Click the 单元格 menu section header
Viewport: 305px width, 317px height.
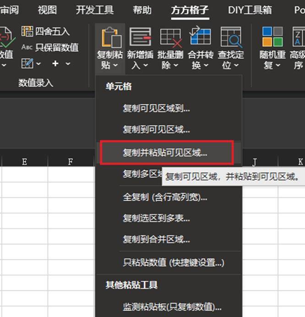point(119,86)
